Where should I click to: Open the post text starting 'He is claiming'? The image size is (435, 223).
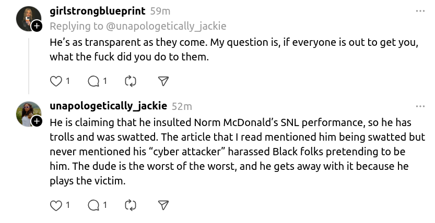(x=237, y=152)
